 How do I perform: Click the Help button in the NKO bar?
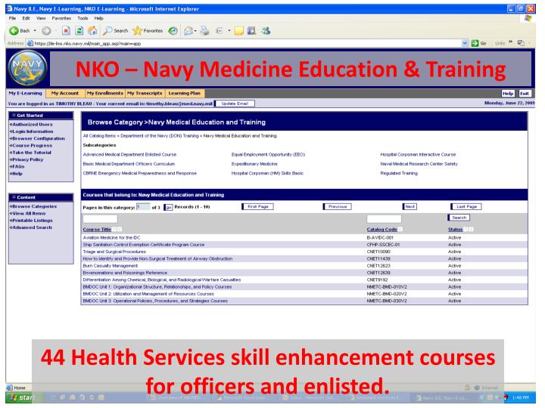(508, 94)
